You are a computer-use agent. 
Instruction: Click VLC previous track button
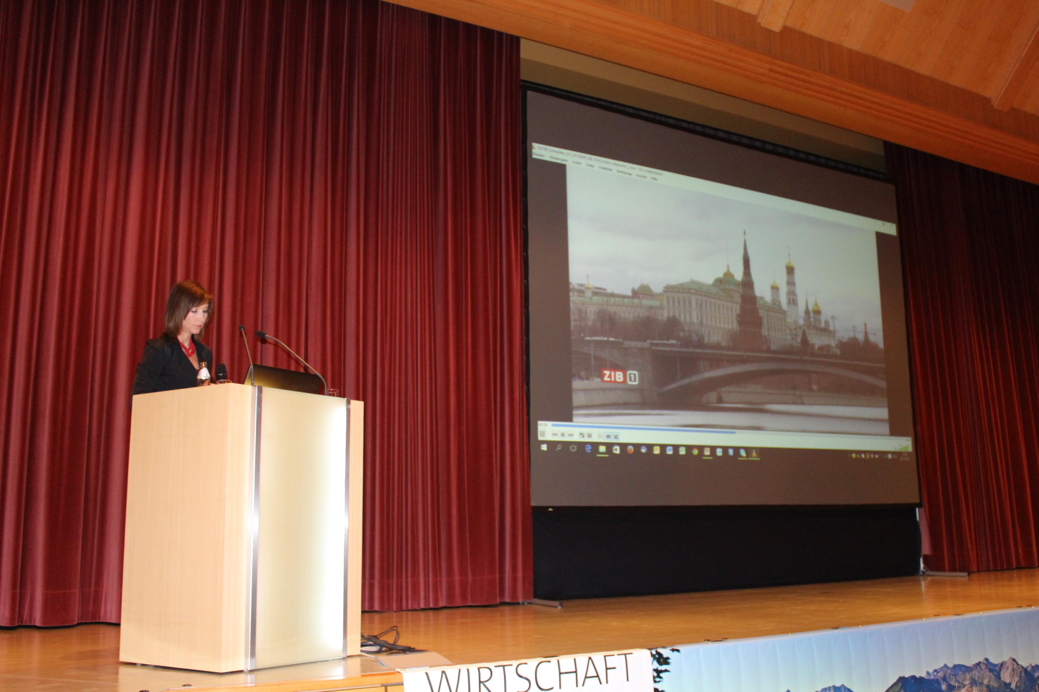coord(555,435)
